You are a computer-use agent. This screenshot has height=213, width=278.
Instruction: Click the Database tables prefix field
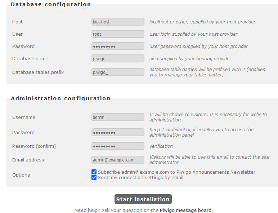tap(118, 72)
